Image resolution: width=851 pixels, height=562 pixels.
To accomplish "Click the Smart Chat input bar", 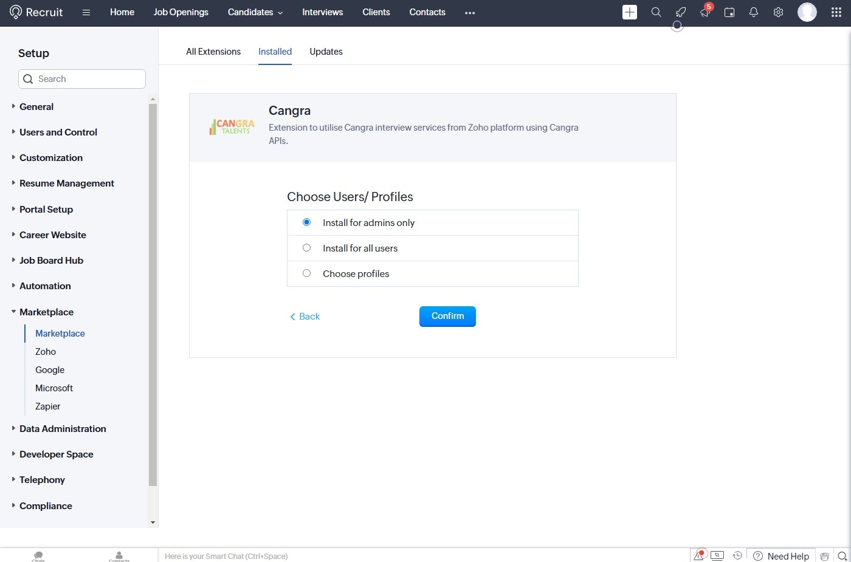I will pos(424,556).
